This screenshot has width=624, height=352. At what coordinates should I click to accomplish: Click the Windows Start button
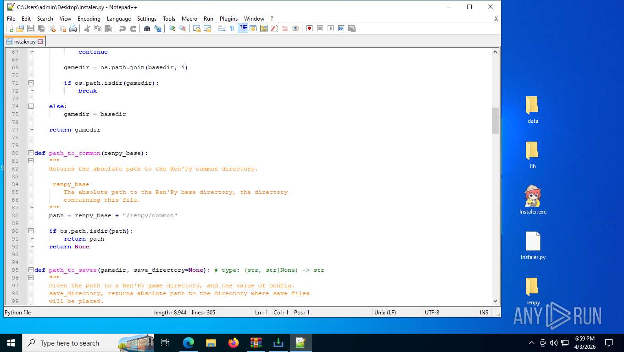tap(11, 343)
